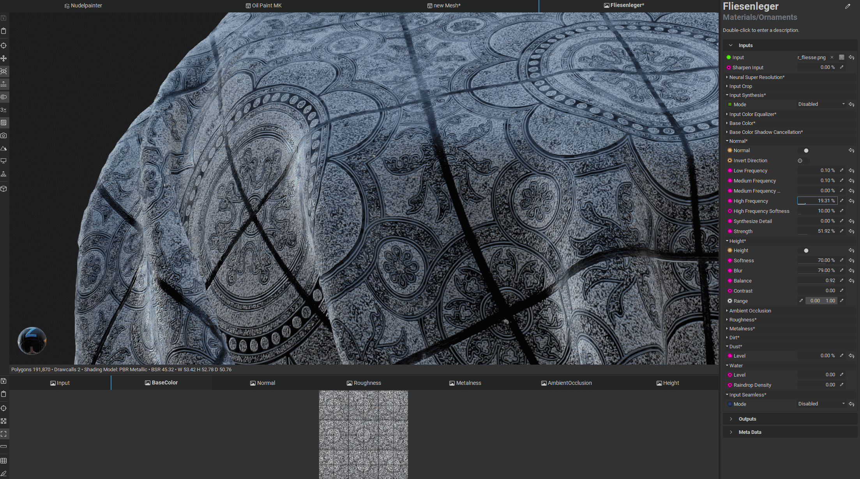Expand the Outputs section
Screen dimensions: 860x479
coord(747,419)
